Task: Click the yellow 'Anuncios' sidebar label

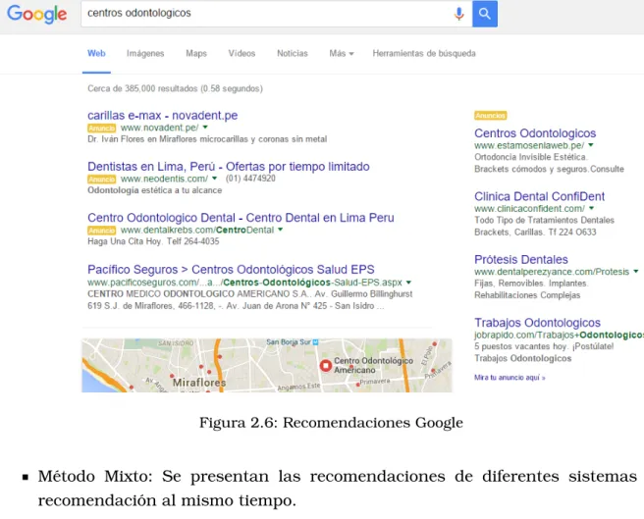Action: (491, 116)
